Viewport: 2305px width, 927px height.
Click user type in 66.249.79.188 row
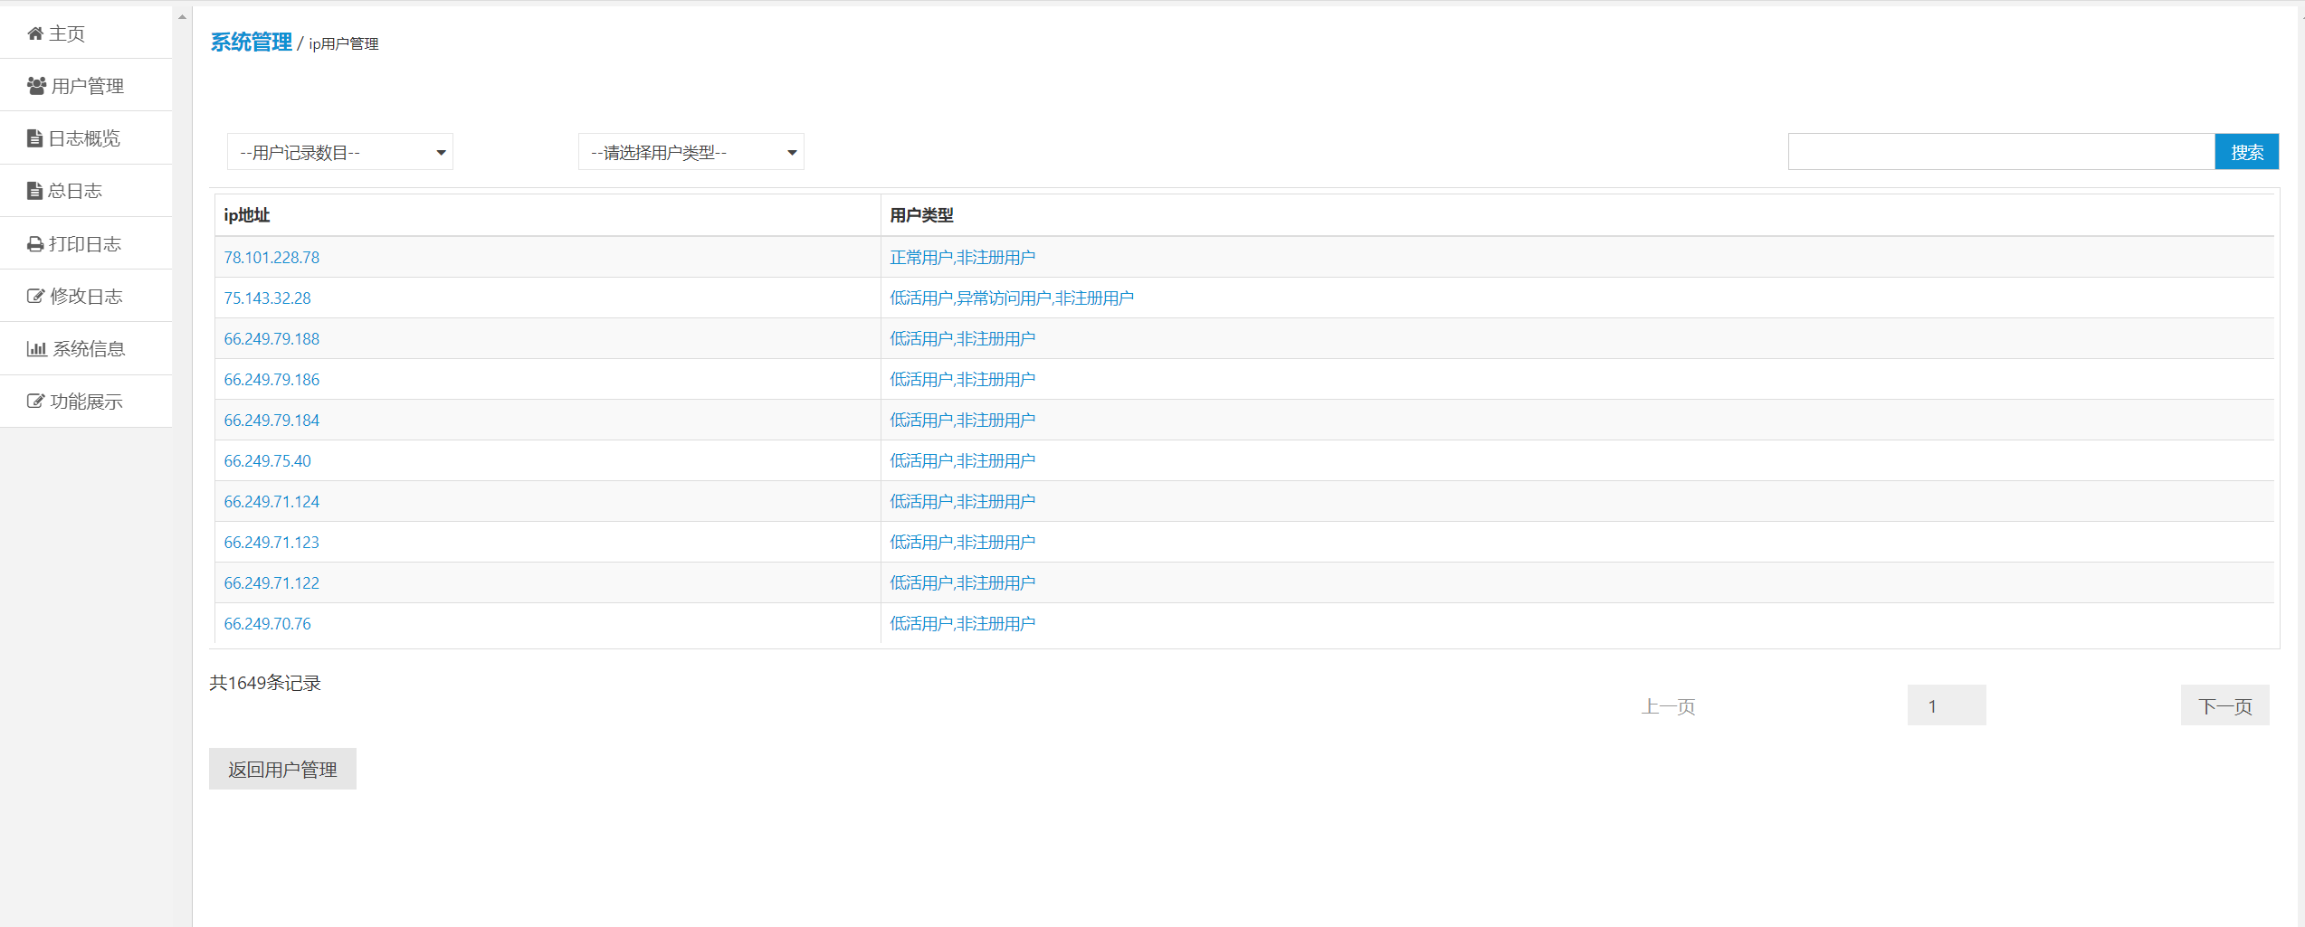point(963,339)
